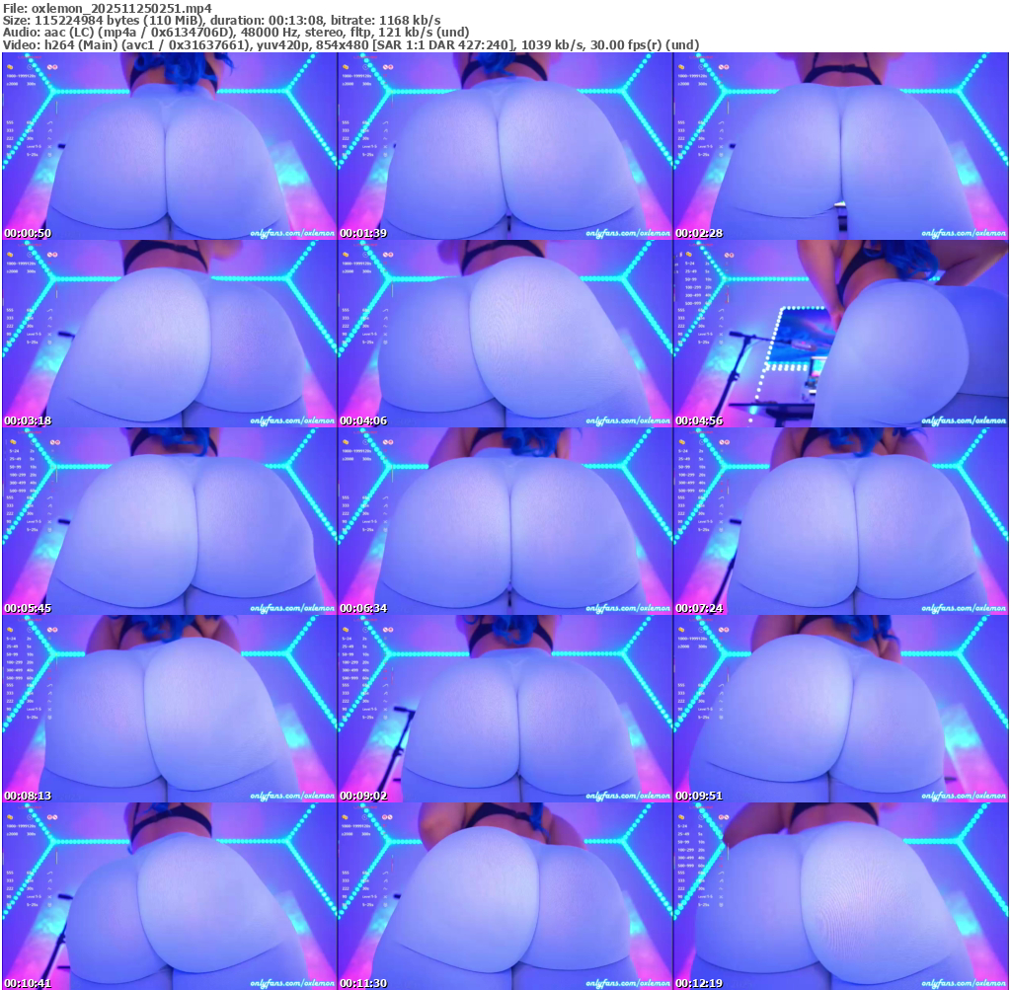View the frame stamped 00:07:24
The image size is (1011, 990).
pos(841,521)
